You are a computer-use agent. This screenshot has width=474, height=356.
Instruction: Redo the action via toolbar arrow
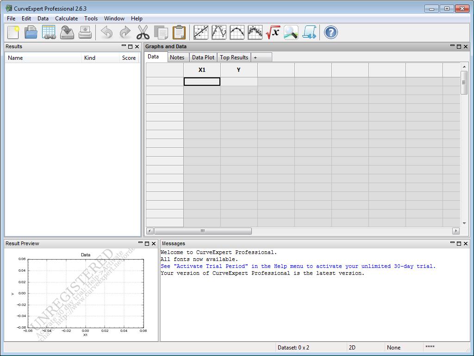125,32
